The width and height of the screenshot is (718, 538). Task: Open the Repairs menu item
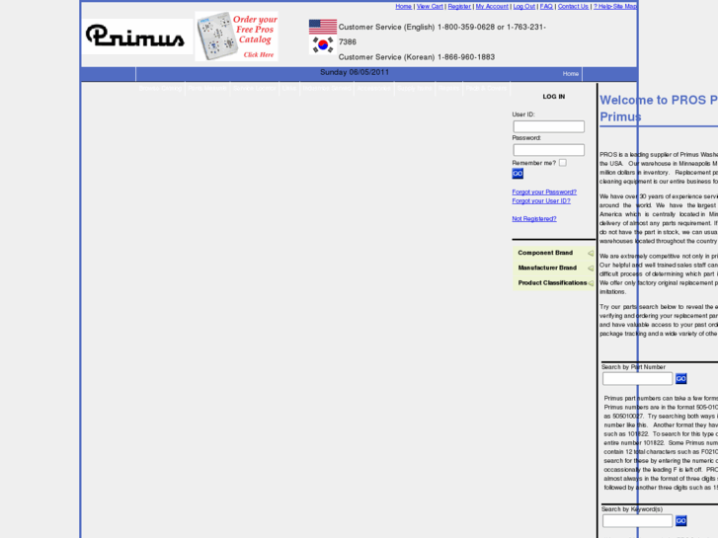[448, 89]
